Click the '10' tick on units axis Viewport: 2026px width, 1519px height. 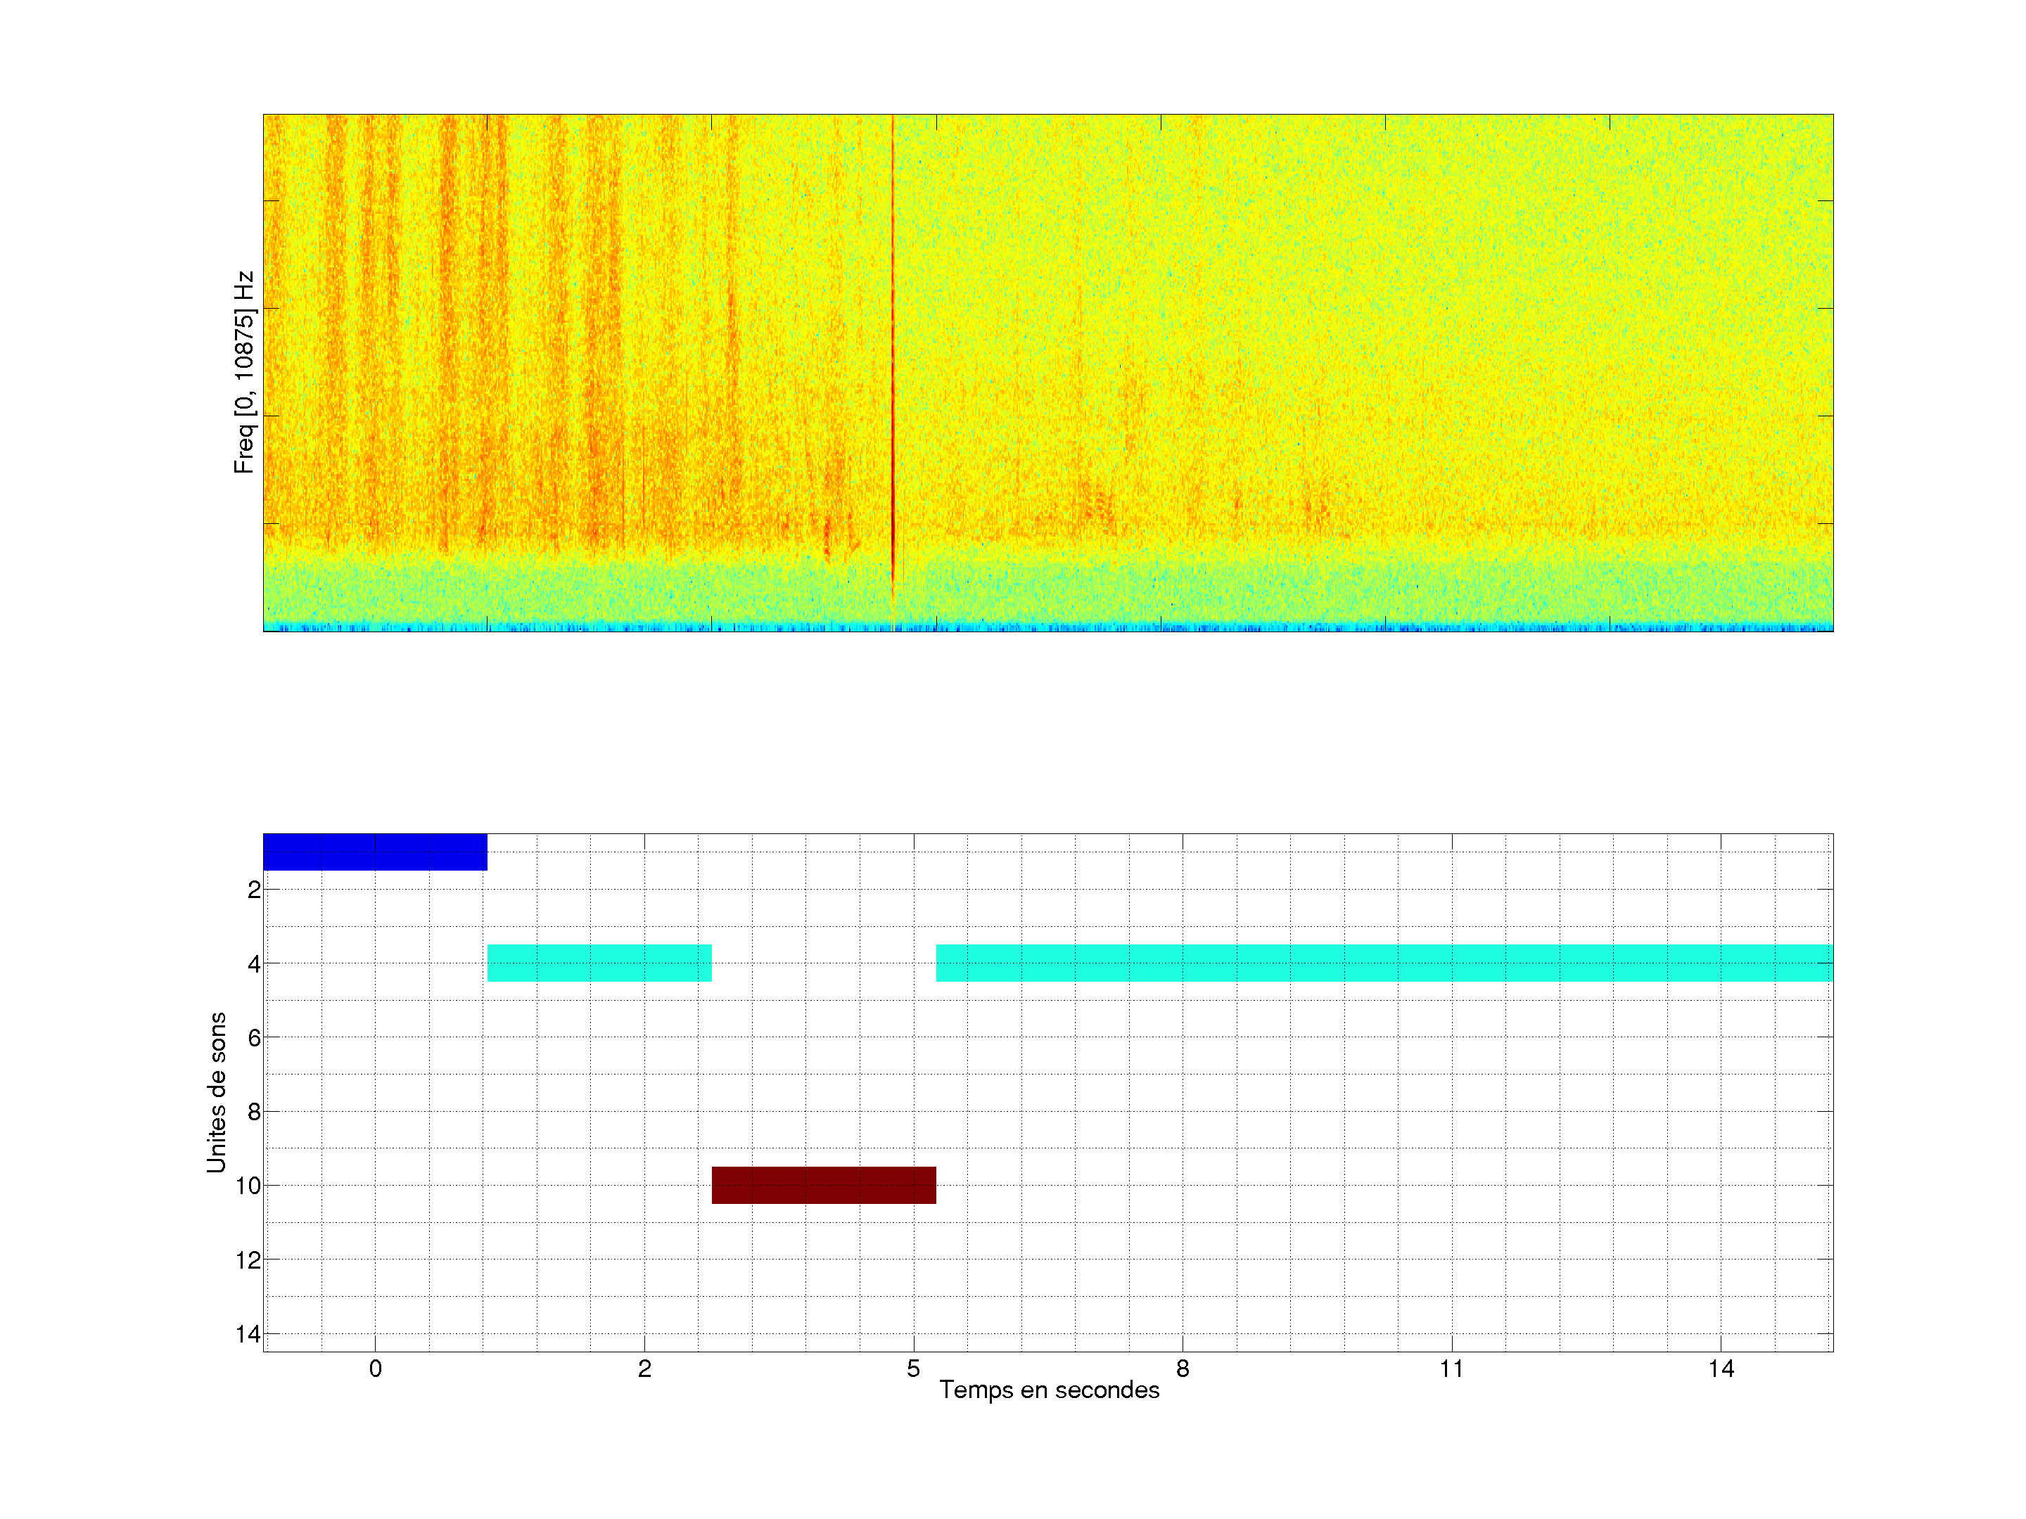[248, 1186]
